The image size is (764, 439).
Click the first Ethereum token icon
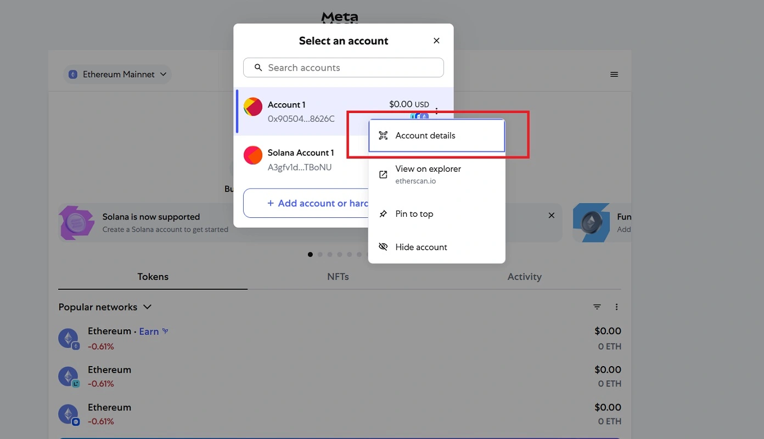[x=69, y=339]
